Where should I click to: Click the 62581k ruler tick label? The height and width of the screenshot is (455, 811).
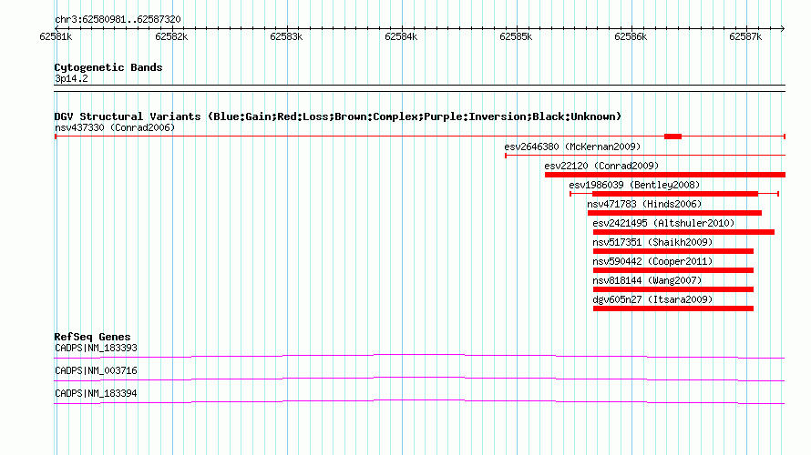click(56, 36)
